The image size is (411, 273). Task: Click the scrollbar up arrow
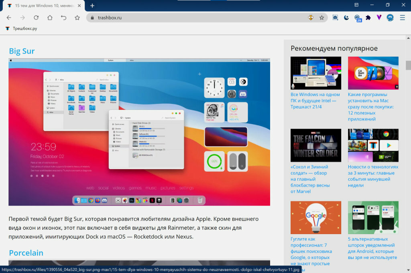(x=408, y=38)
